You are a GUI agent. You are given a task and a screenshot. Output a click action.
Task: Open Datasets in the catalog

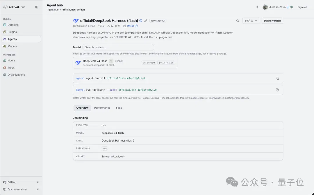[21, 25]
